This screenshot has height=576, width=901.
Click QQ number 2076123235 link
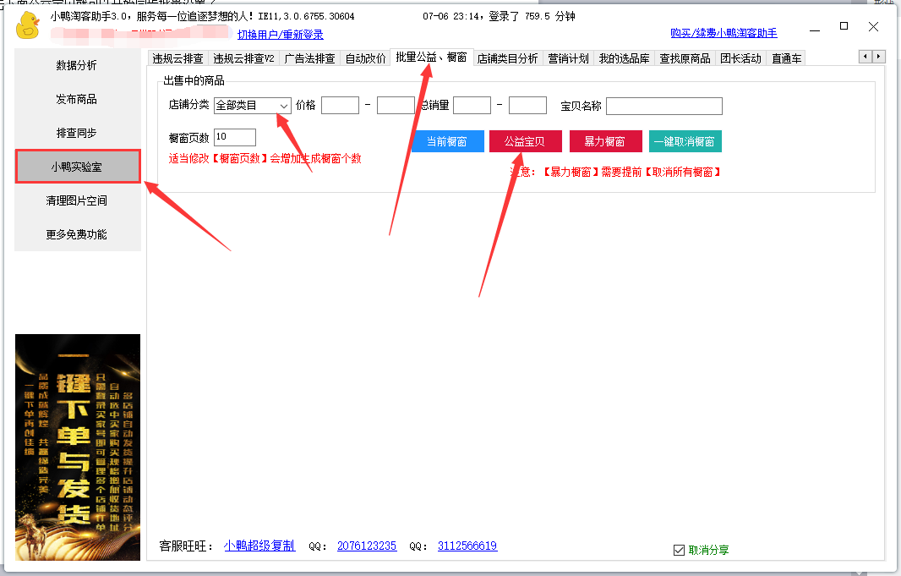click(x=367, y=546)
